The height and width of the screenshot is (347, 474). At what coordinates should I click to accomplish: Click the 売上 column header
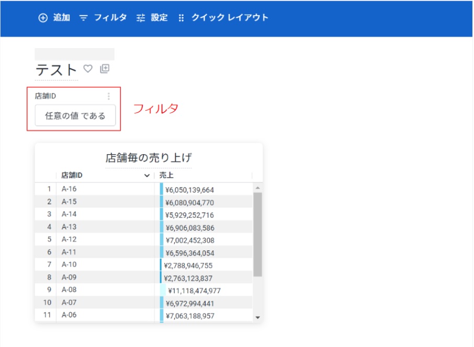[166, 176]
